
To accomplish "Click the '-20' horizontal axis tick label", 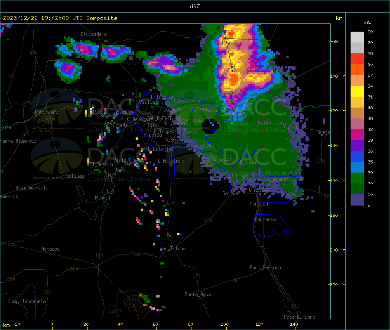I will [x=16, y=324].
